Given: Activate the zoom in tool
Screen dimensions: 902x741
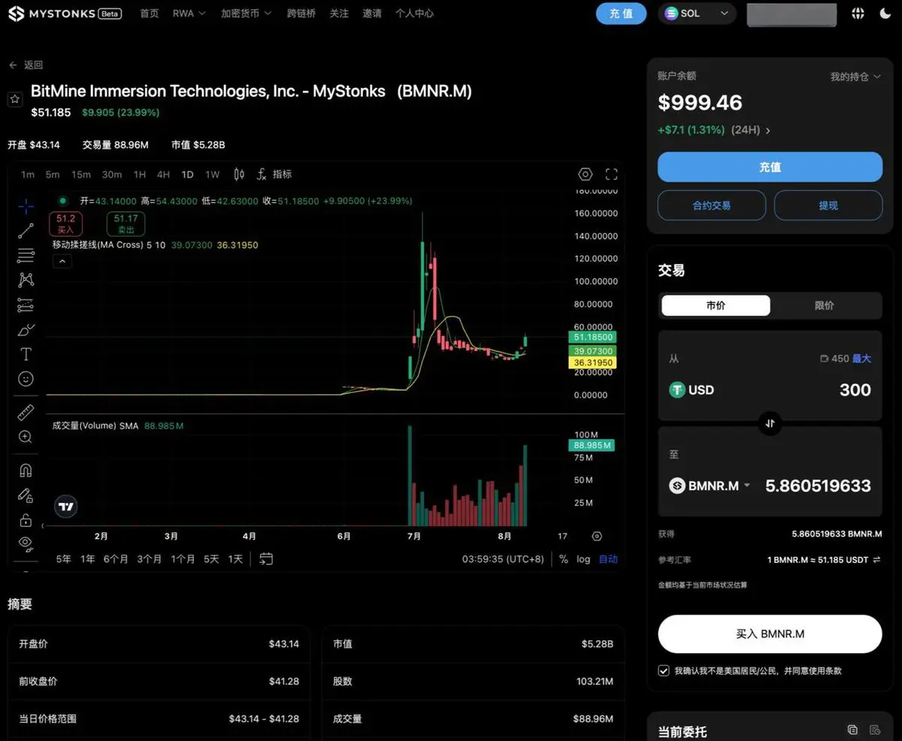Looking at the screenshot, I should [x=26, y=437].
